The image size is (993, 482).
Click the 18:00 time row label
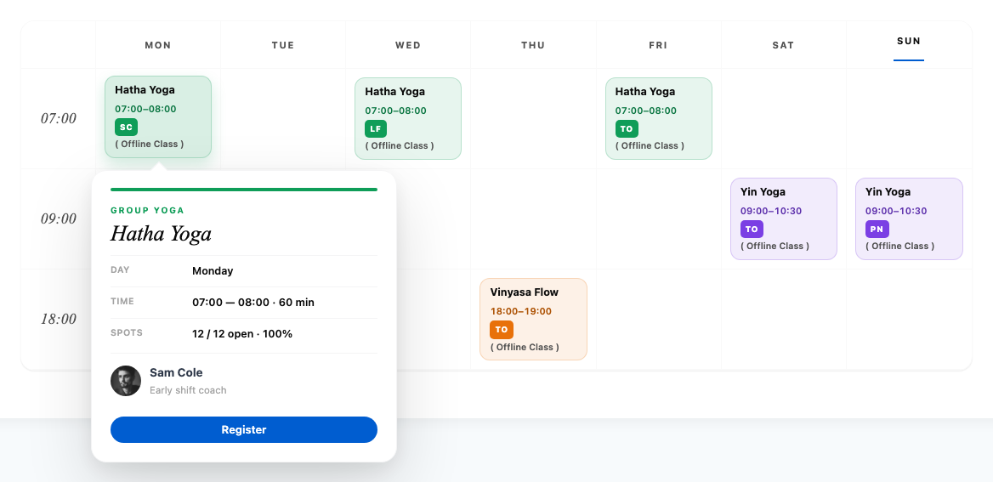tap(59, 319)
